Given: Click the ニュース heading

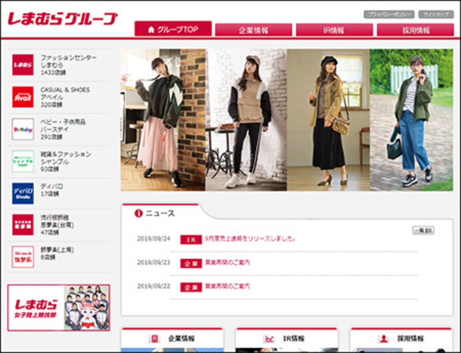Looking at the screenshot, I should pyautogui.click(x=160, y=214).
